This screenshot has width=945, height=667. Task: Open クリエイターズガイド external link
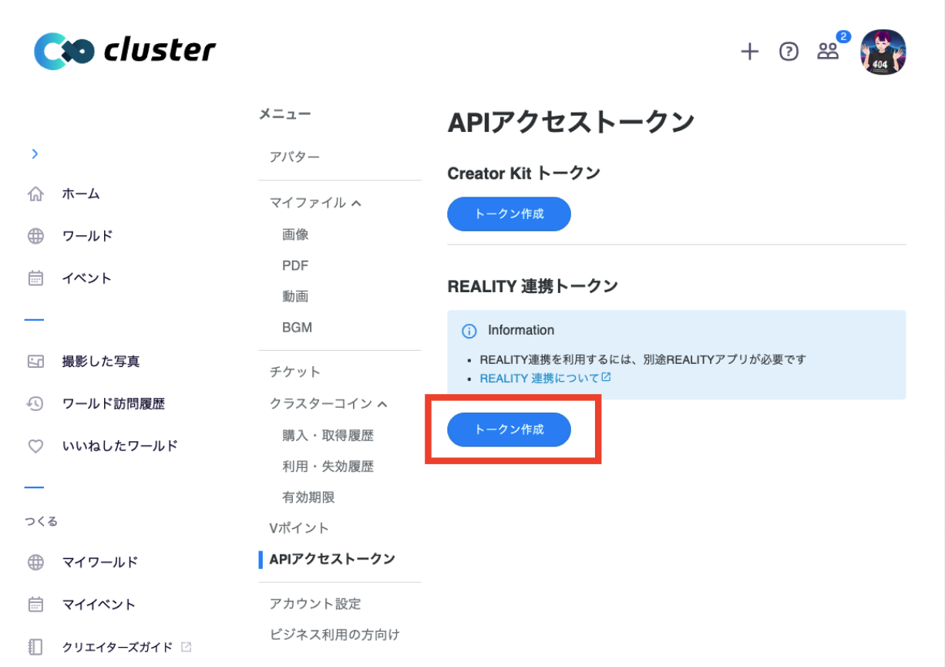tap(118, 647)
